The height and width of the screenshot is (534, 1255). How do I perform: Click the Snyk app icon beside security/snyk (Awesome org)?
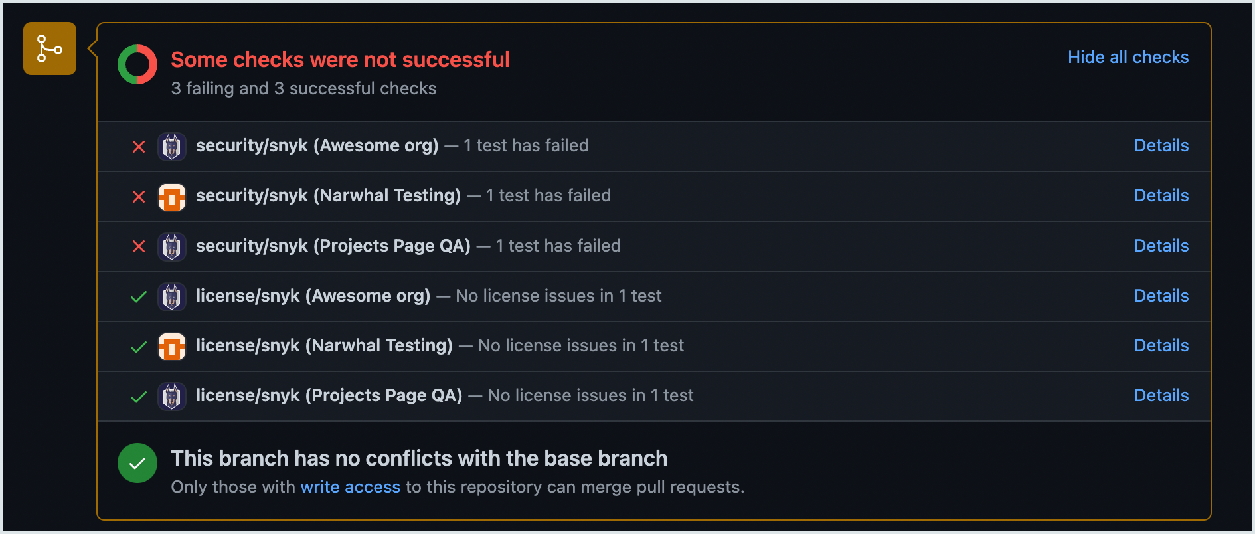171,146
